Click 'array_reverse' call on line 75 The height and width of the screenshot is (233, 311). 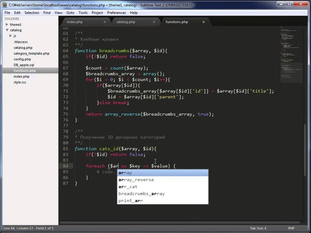(x=122, y=114)
